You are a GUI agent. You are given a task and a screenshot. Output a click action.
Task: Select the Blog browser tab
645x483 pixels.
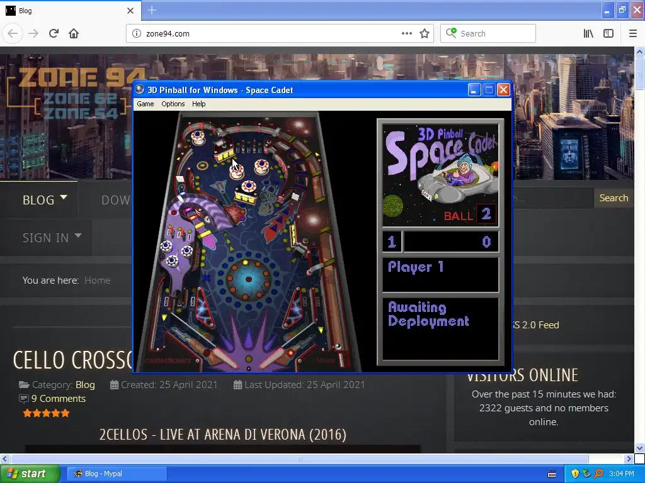pos(71,11)
